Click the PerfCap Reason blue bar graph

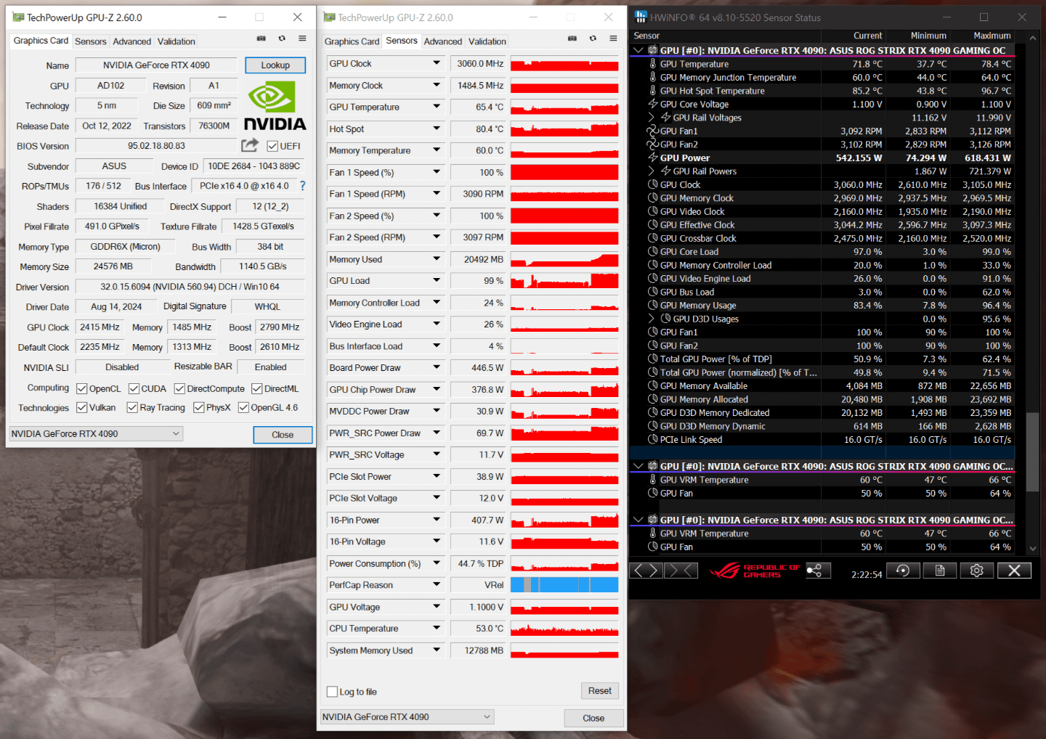pos(564,584)
